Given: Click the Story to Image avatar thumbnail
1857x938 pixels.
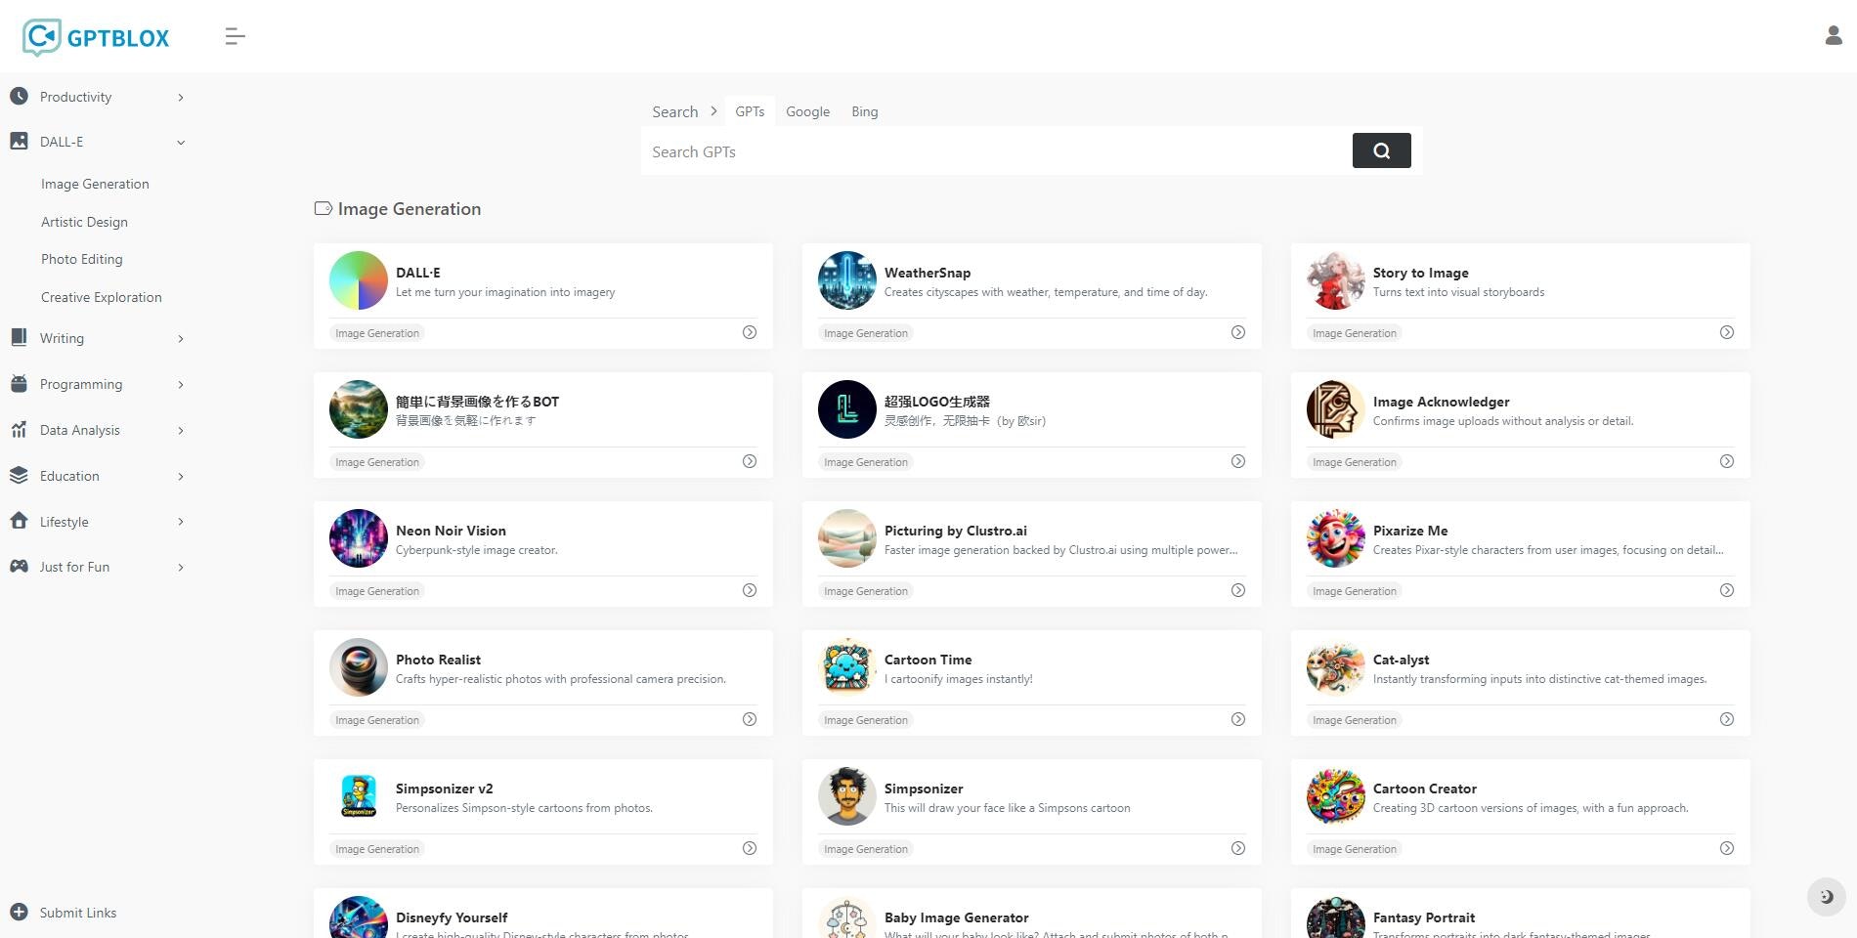Looking at the screenshot, I should pyautogui.click(x=1336, y=280).
